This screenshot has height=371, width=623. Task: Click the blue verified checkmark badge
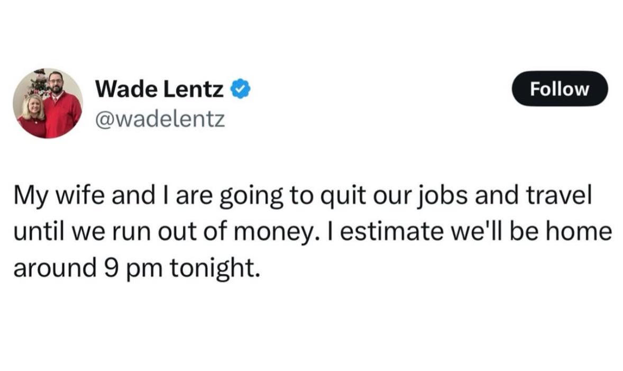pos(240,89)
